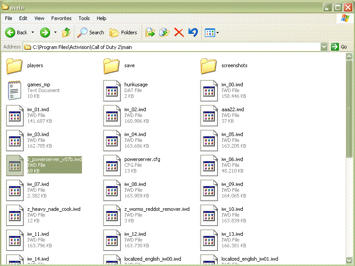
Task: Toggle the Folders pane button
Action: point(123,32)
